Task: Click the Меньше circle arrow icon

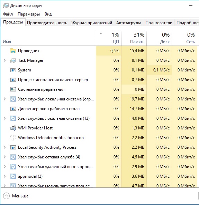Action: [x=6, y=196]
